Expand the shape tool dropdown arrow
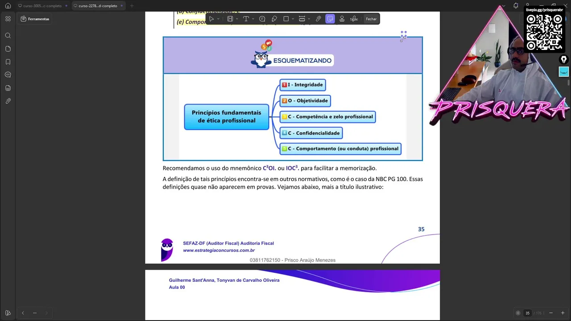 pos(293,19)
